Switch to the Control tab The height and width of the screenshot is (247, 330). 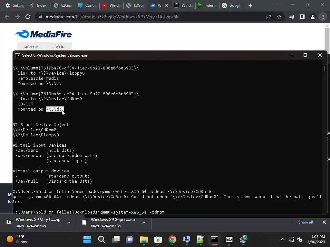pos(87,5)
